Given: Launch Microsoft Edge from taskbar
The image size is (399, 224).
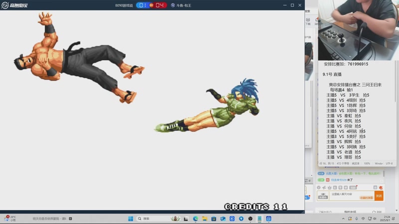Looking at the screenshot, I should (196, 219).
